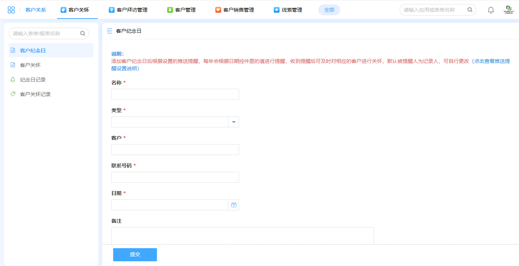Select 客户关怀记录 in the sidebar
519x266 pixels.
[x=35, y=94]
